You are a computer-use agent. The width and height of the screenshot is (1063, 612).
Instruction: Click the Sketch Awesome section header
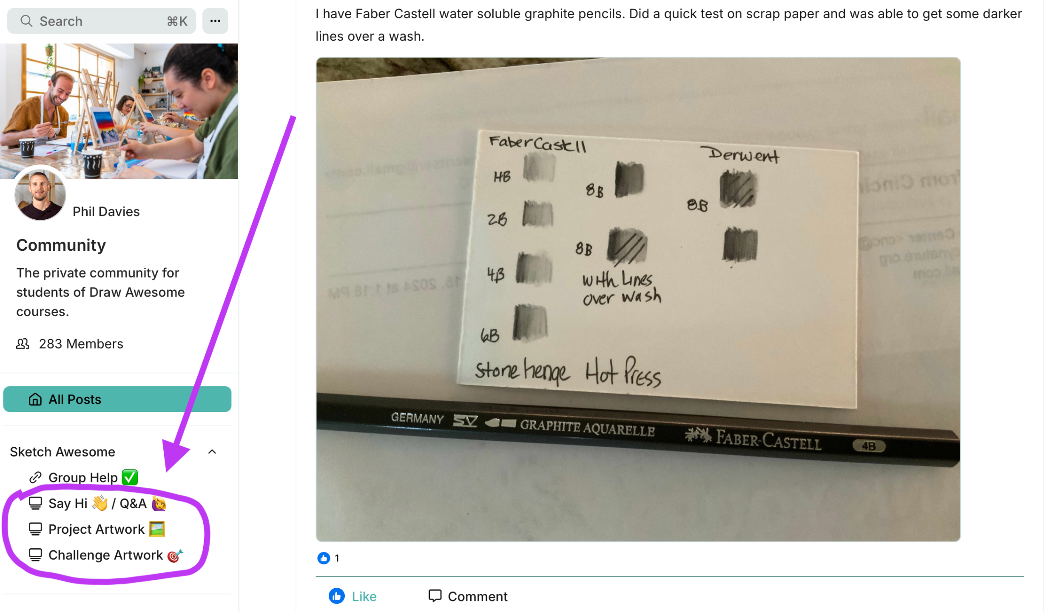[63, 452]
